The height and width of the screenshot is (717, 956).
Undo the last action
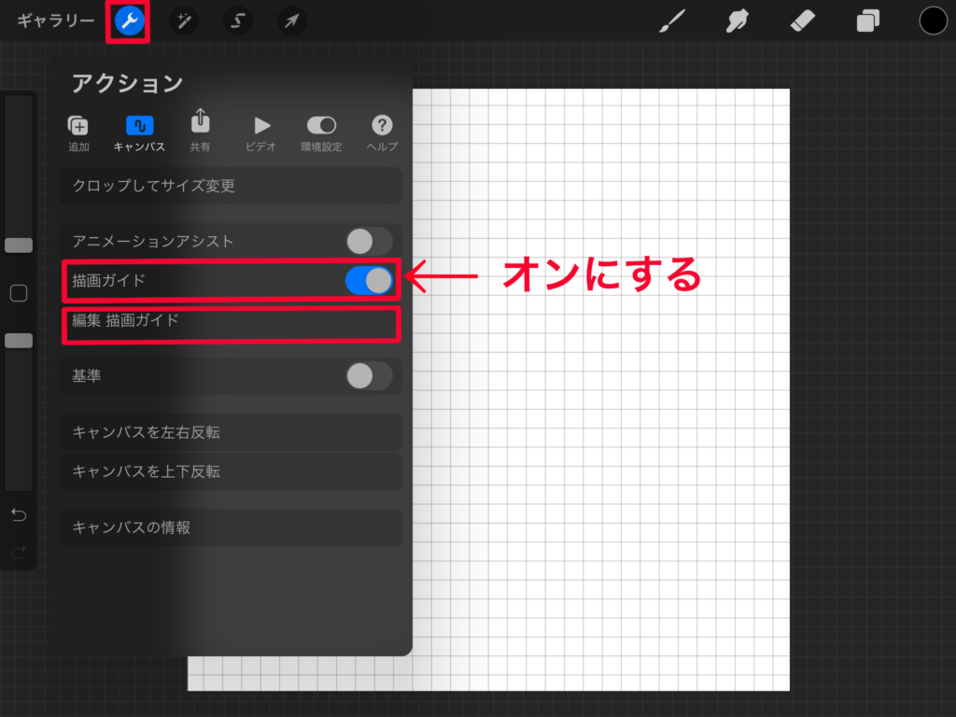[x=19, y=515]
